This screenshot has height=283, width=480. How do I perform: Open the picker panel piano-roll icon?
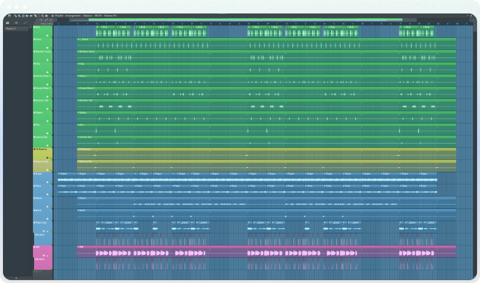pos(7,22)
